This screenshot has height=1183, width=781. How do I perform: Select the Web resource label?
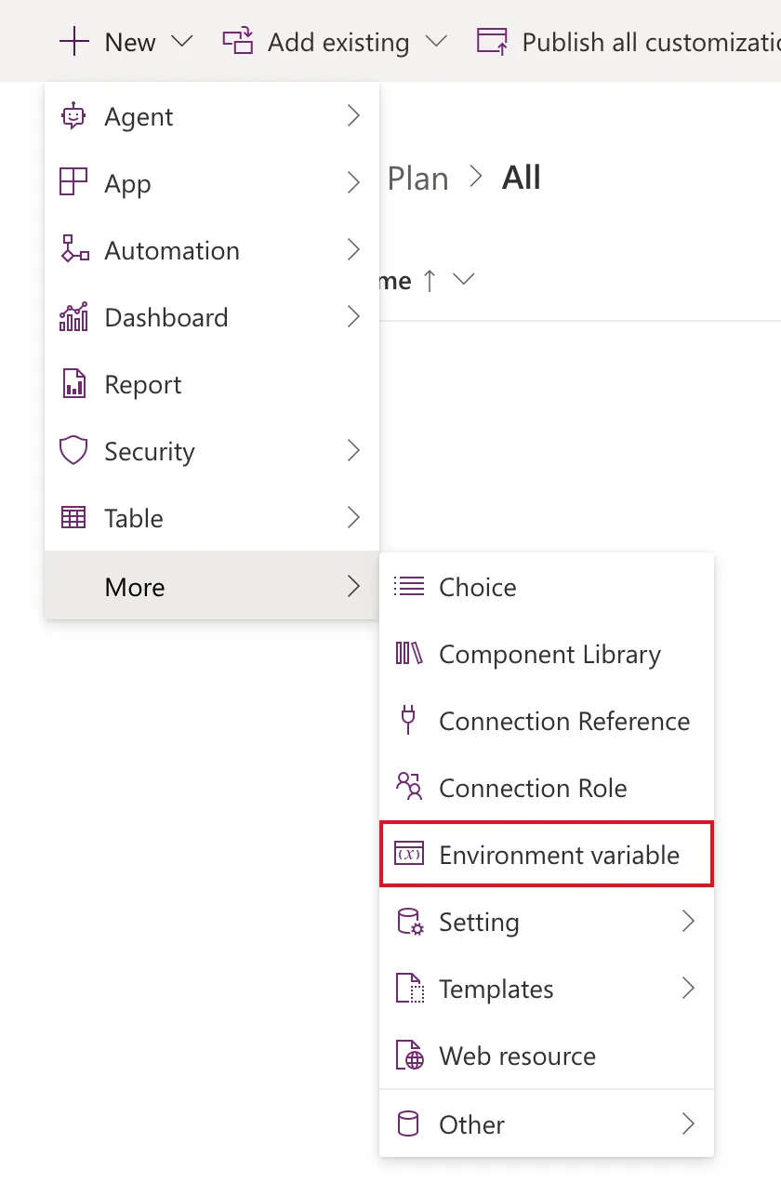pos(517,1057)
